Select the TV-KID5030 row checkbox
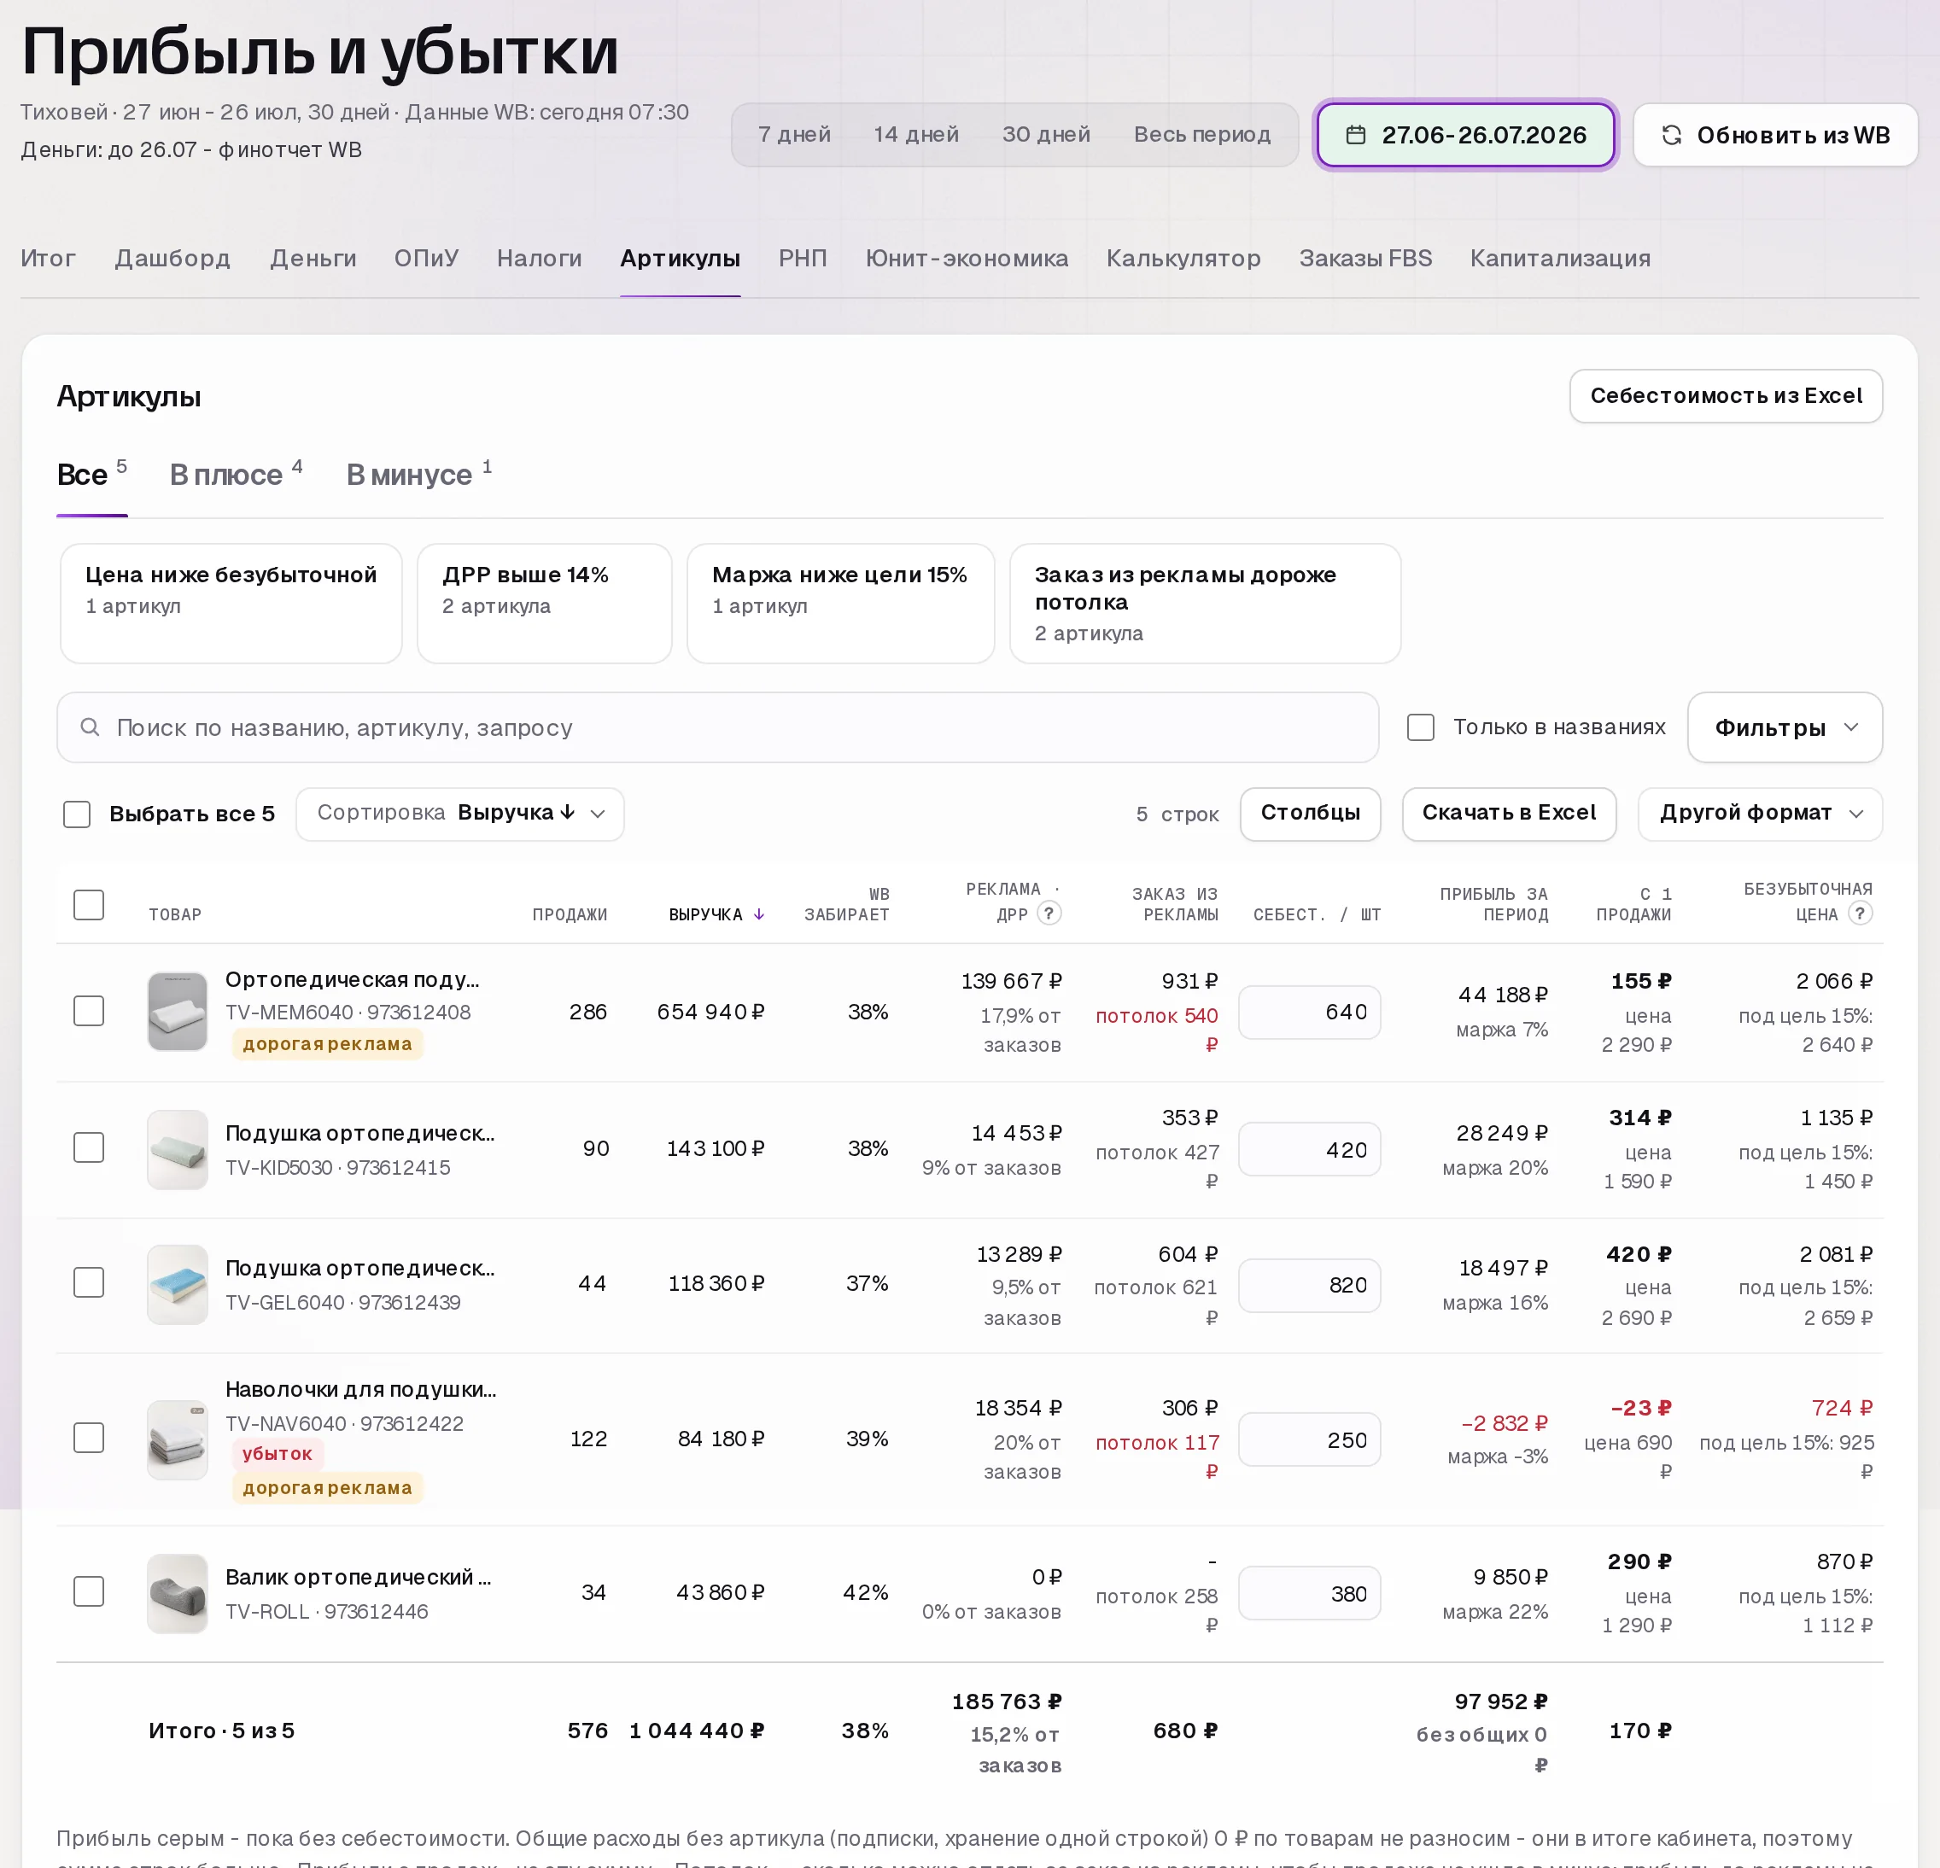Screen dimensions: 1940x1868 pos(89,1147)
